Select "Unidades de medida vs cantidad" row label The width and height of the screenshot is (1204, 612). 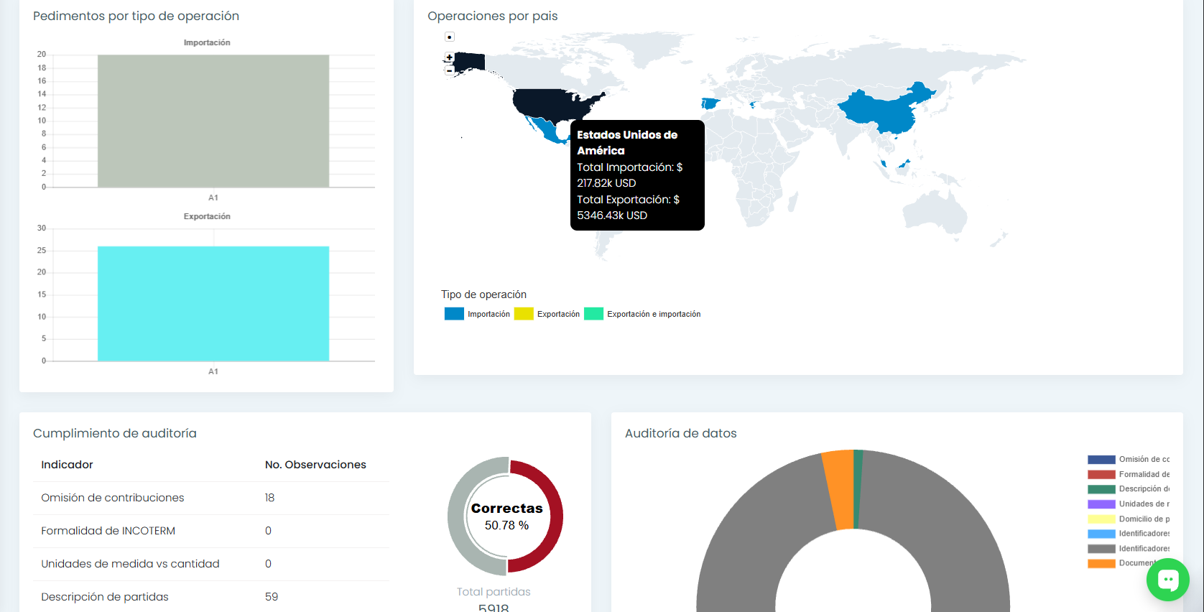(x=130, y=564)
